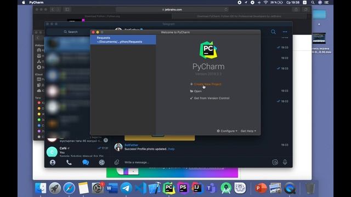Click the Wi-Fi status icon
Viewport: 351px width, 197px height.
[x=265, y=2]
